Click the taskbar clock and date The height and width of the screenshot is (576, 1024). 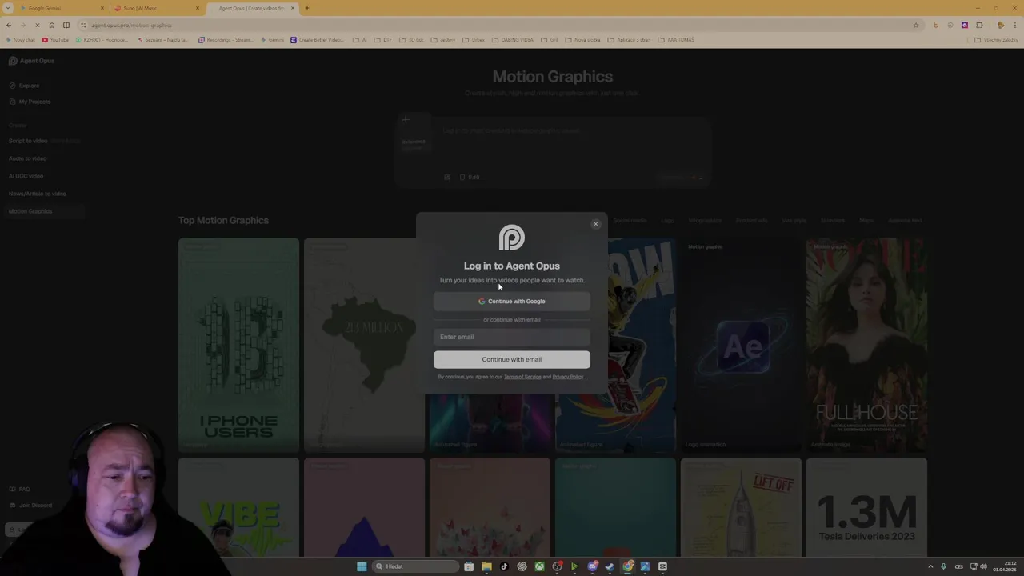point(1005,566)
